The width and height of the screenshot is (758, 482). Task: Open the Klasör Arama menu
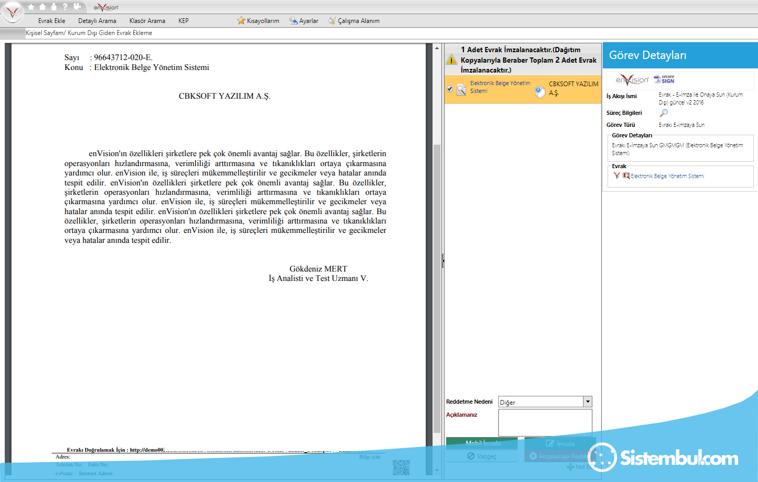[x=147, y=21]
